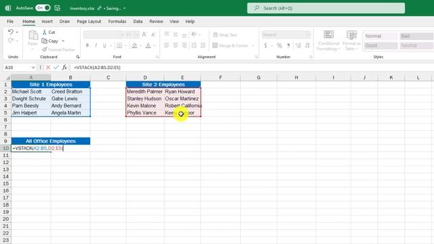
Task: Open Clipboard dialog launcher
Action: click(x=77, y=57)
